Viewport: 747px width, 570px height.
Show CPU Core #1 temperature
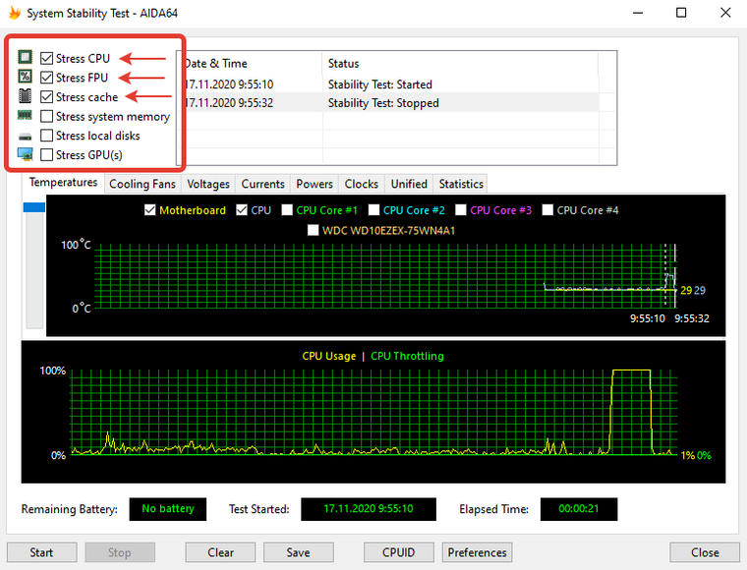pos(287,210)
